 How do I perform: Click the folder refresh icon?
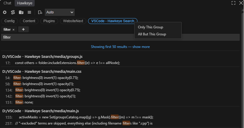21,12
